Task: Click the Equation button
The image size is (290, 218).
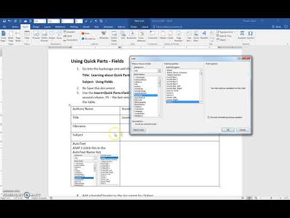Action: (242, 35)
